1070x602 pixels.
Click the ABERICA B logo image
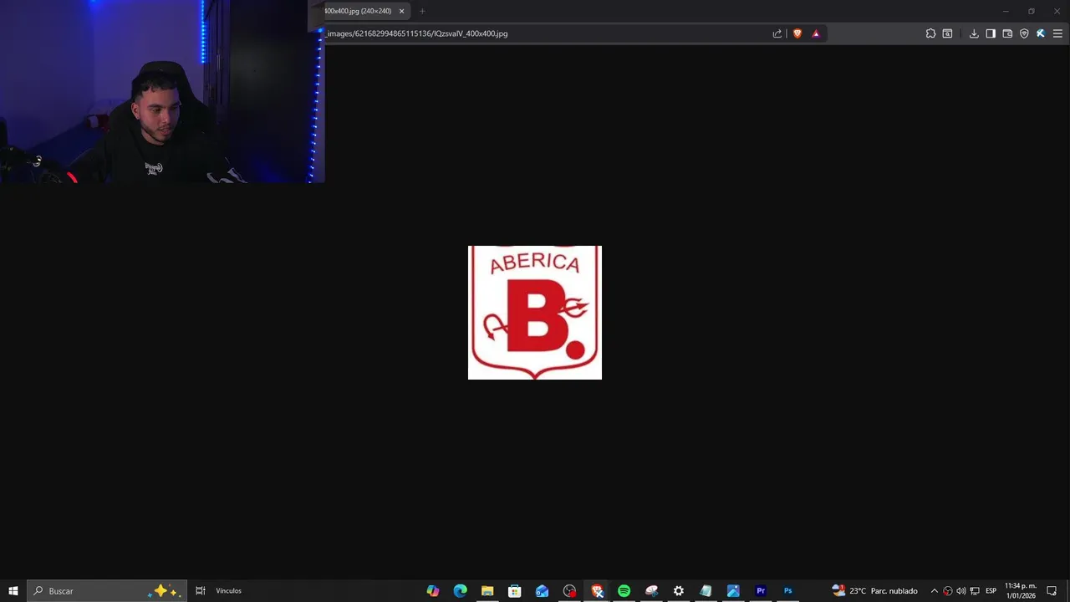(x=535, y=313)
